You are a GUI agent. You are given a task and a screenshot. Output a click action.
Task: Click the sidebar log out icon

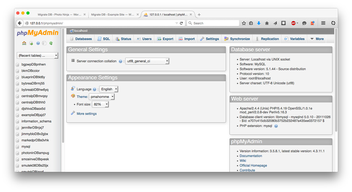31,43
